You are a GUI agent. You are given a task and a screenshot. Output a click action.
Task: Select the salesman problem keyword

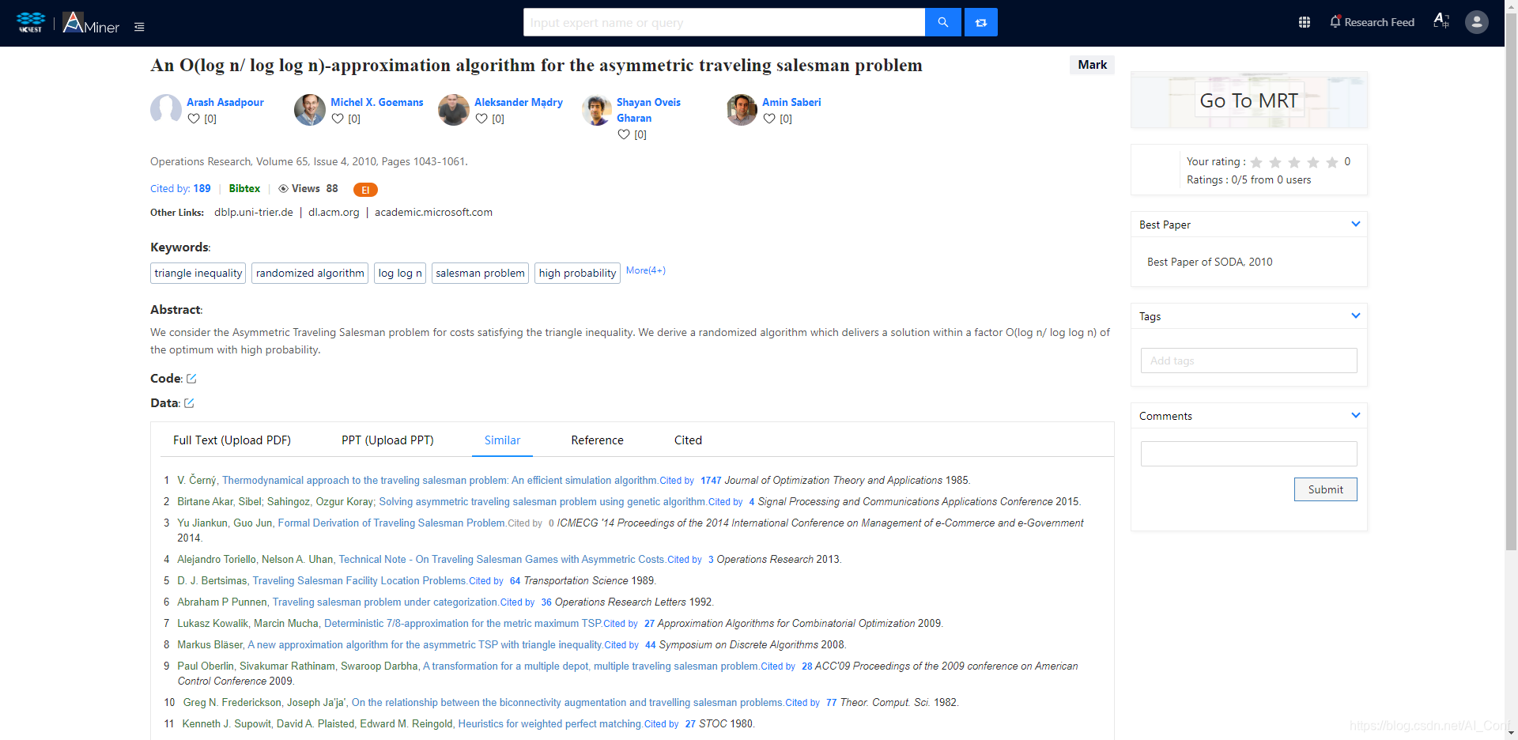point(480,273)
